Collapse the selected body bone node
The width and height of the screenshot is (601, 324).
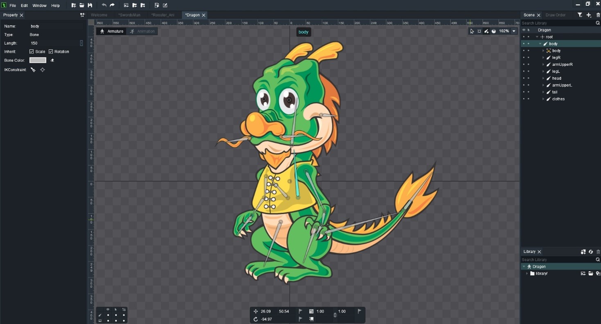pos(540,44)
